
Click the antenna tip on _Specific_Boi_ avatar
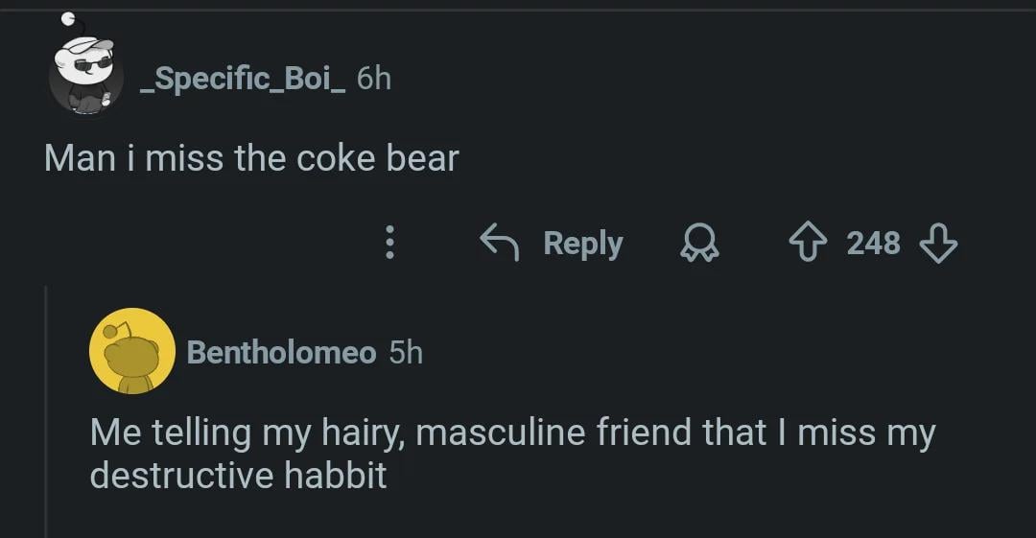click(67, 17)
